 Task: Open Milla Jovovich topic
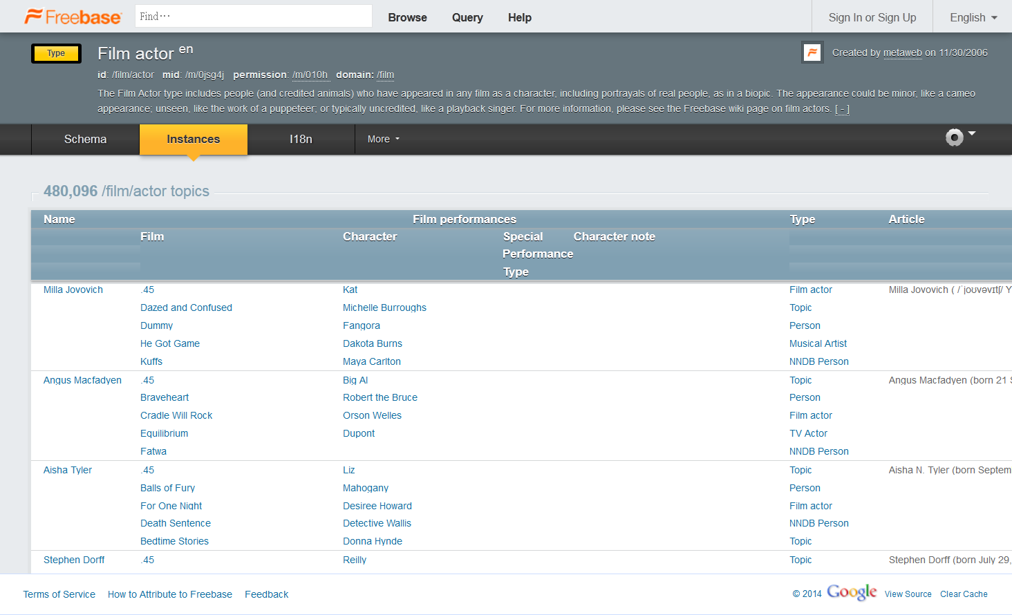(73, 290)
